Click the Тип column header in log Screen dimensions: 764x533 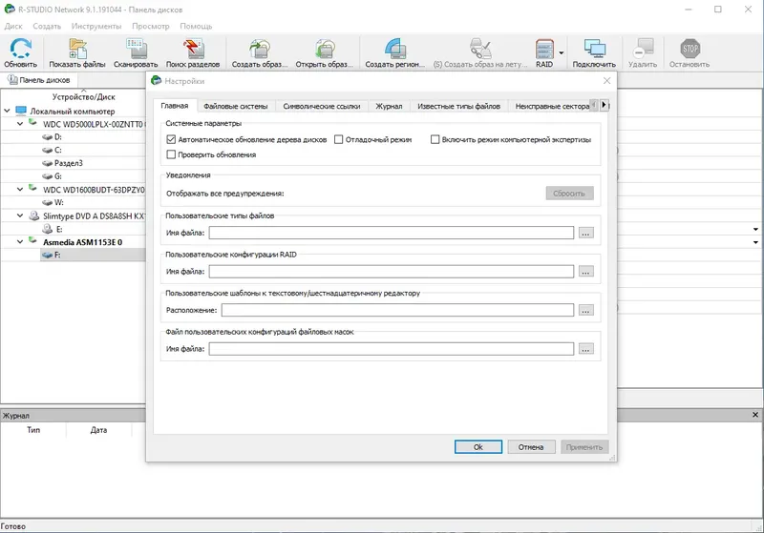pos(33,430)
